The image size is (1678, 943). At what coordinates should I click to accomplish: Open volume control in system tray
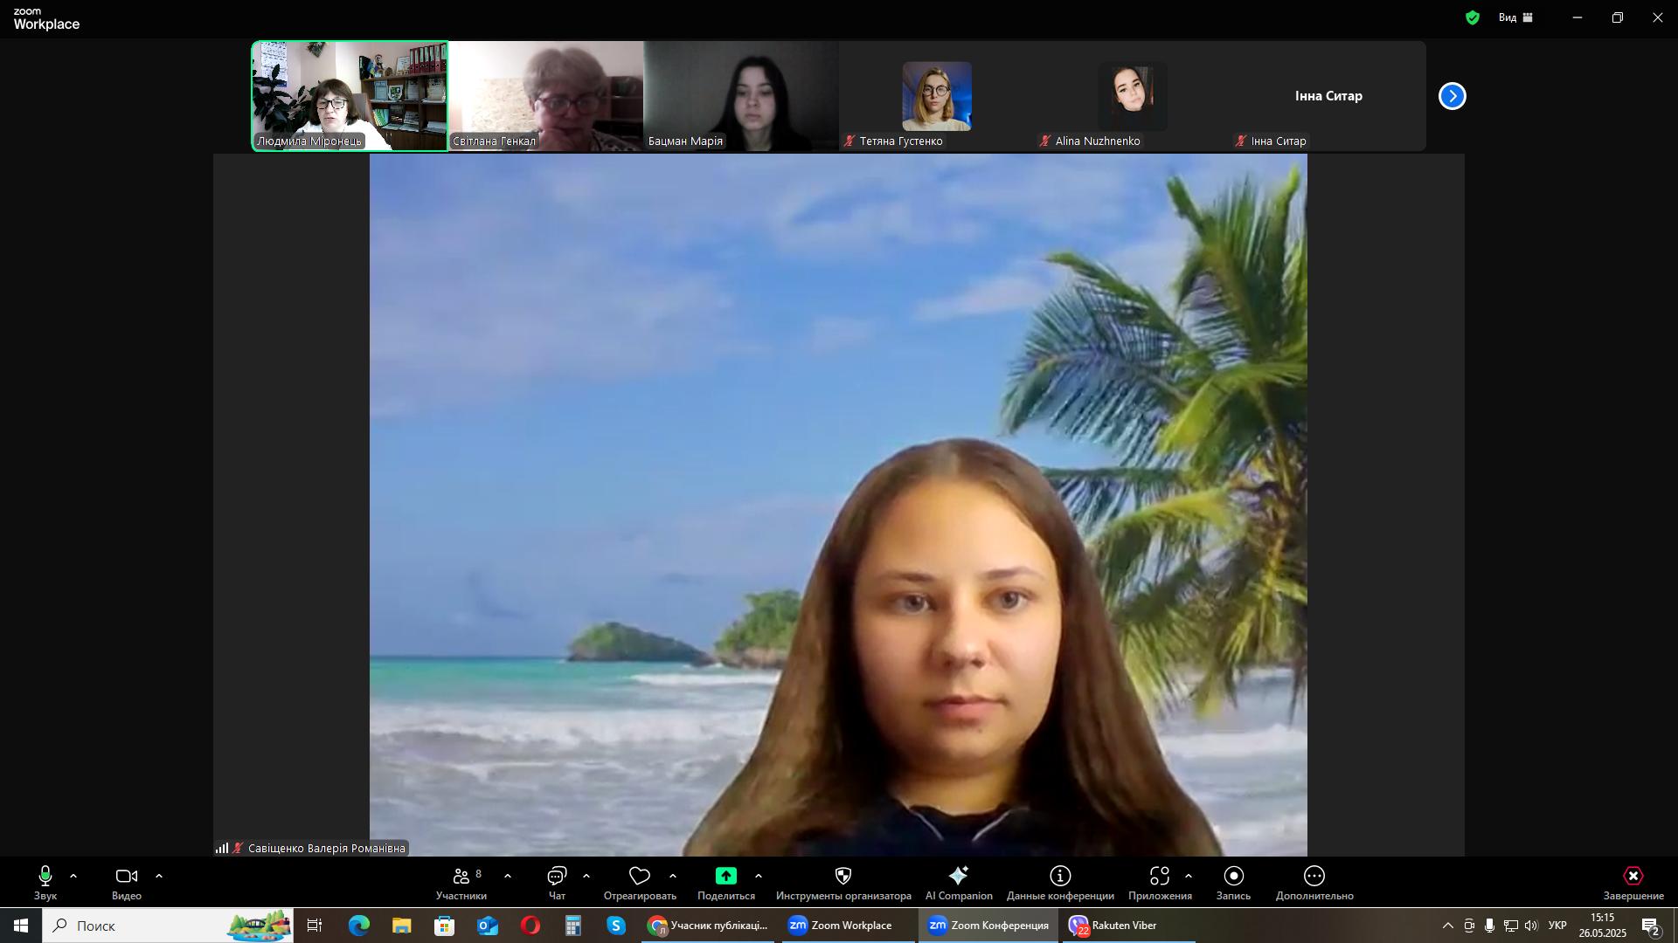tap(1531, 926)
